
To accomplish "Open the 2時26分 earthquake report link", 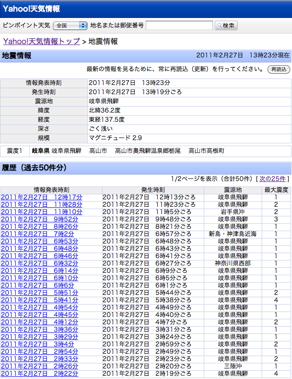I will click(40, 366).
